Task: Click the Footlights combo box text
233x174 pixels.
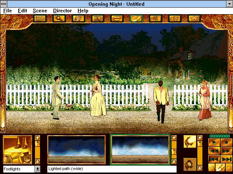Action: pyautogui.click(x=19, y=169)
